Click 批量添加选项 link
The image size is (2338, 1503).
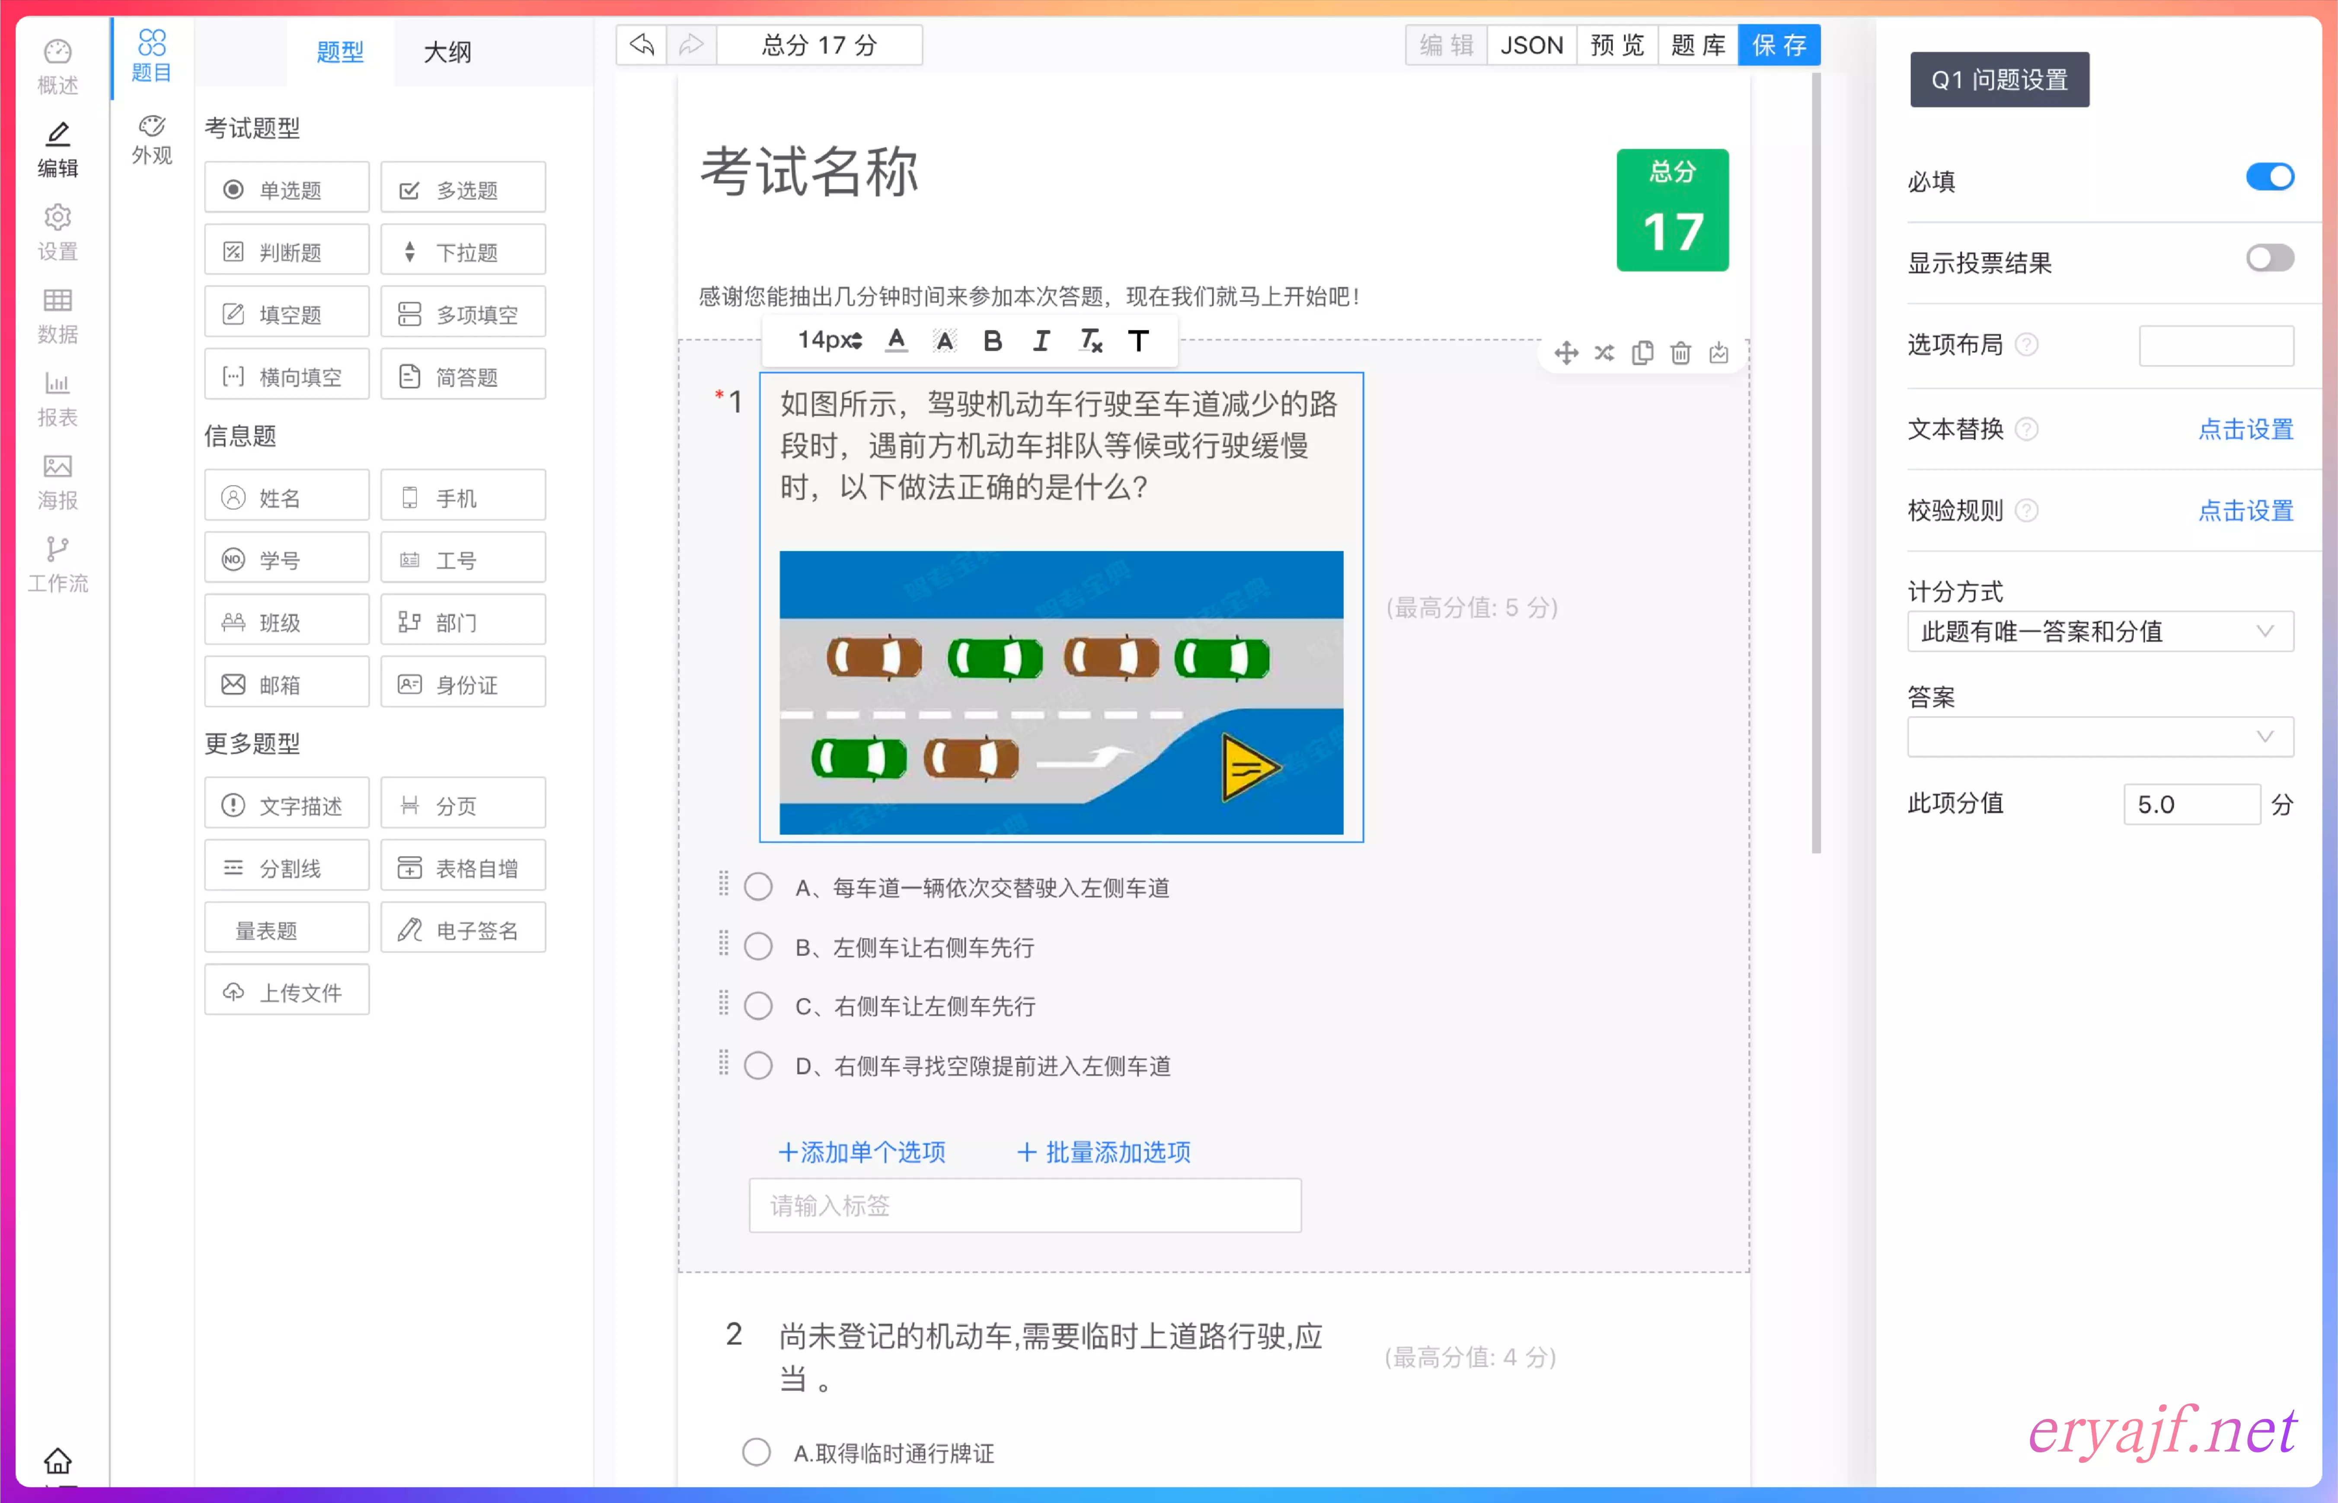click(1104, 1153)
